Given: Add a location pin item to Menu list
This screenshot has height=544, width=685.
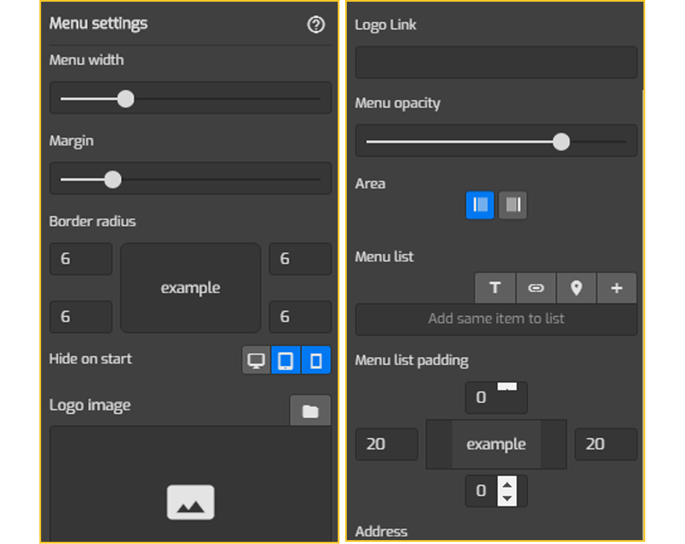Looking at the screenshot, I should (x=576, y=288).
